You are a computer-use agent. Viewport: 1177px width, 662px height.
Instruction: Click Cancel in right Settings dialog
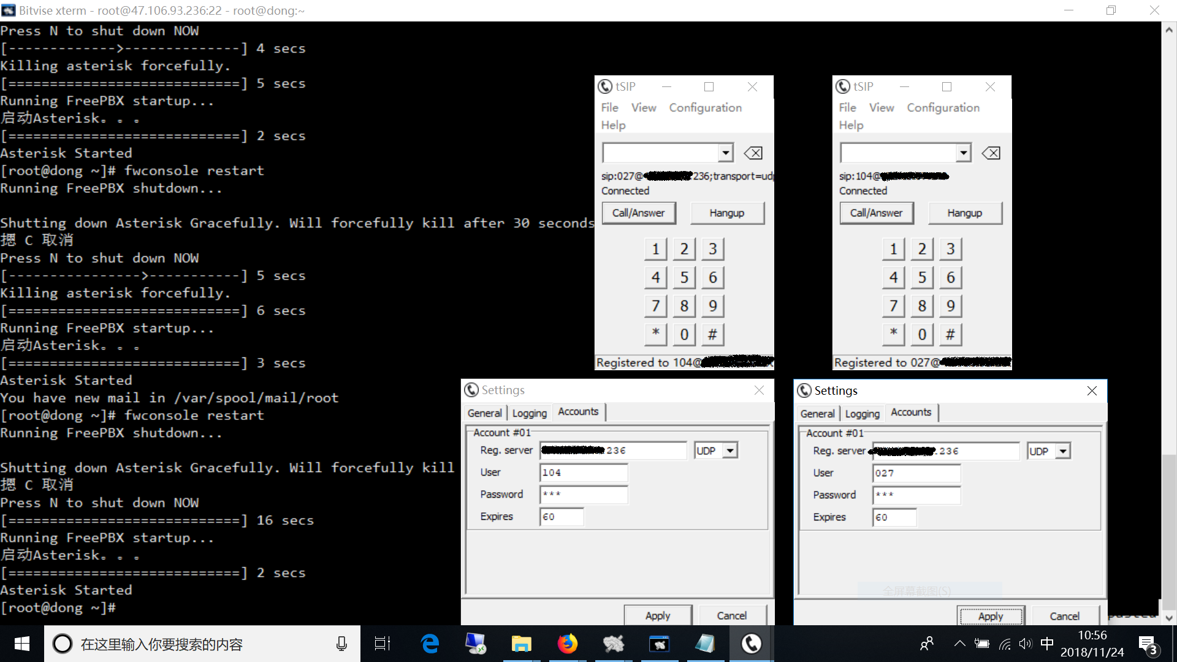coord(1065,616)
